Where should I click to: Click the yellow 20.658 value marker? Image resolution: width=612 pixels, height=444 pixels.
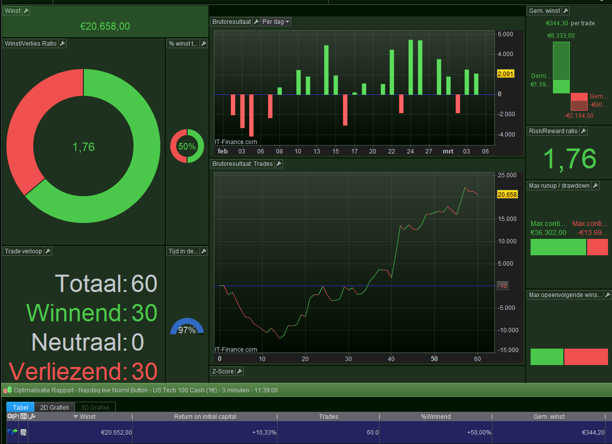507,195
